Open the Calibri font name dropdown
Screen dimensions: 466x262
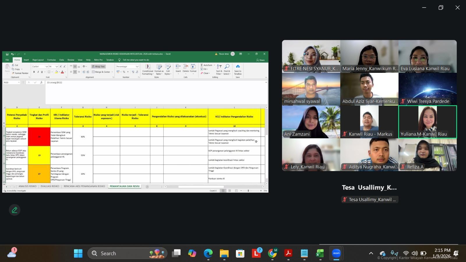47,67
